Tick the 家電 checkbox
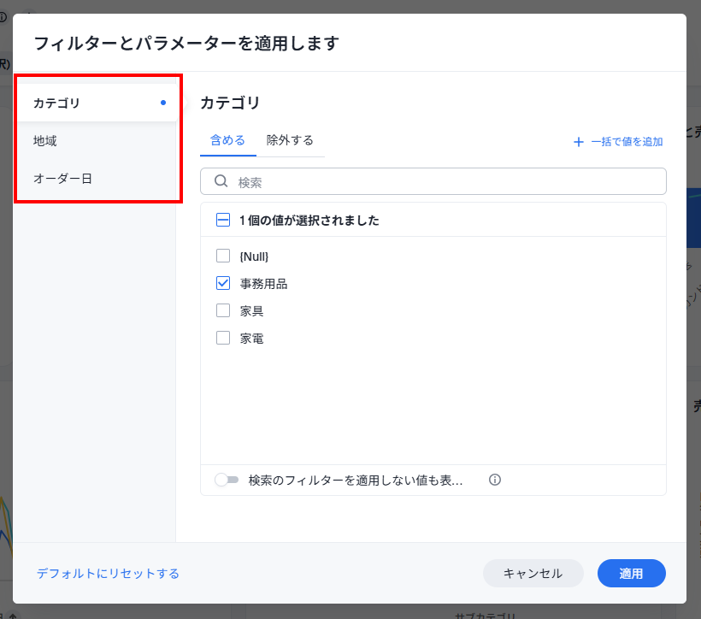 tap(223, 338)
